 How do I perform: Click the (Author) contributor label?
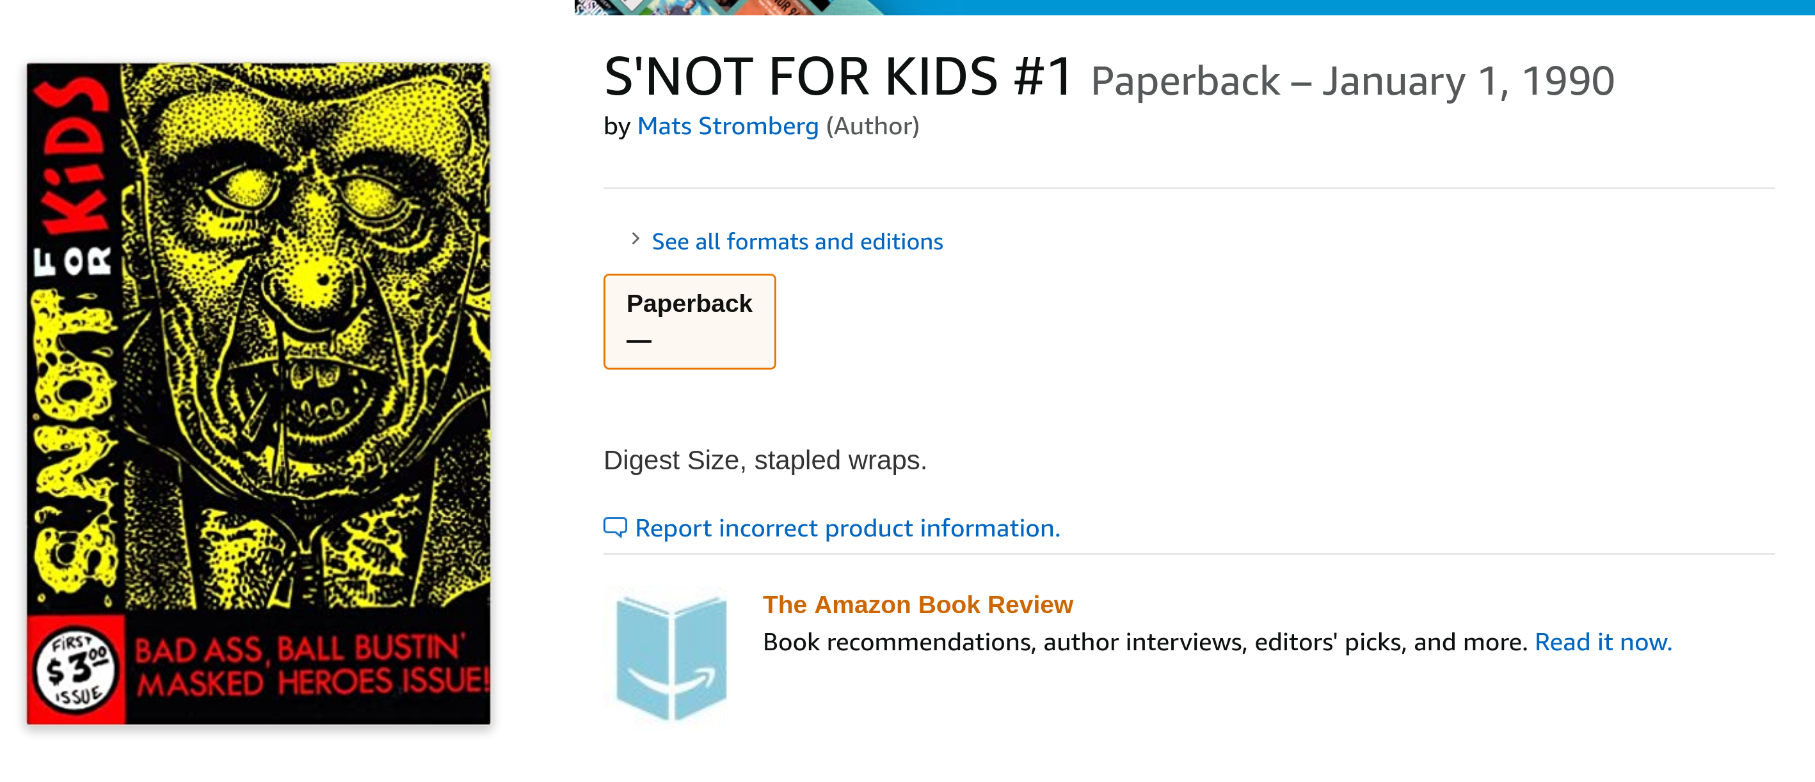click(872, 126)
